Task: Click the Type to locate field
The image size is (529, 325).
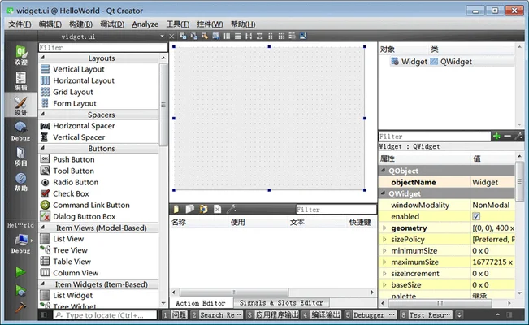Action: click(x=105, y=315)
